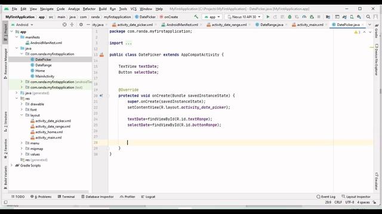Open the Emulator side tab
Image resolution: width=382 pixels, height=214 pixels.
coord(377,181)
